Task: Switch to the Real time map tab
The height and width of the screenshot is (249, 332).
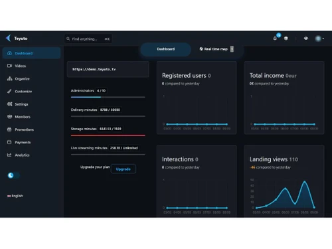Action: tap(216, 49)
